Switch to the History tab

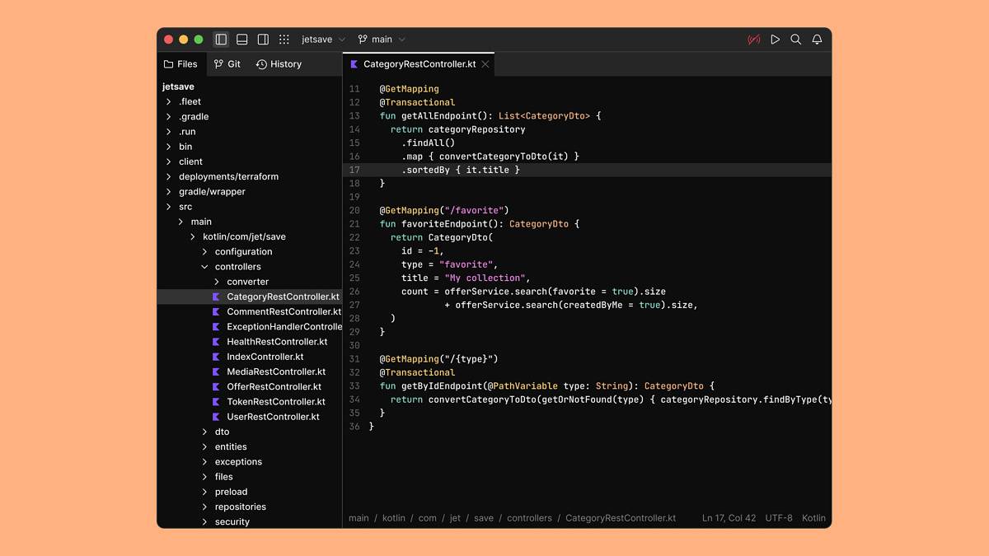click(279, 64)
